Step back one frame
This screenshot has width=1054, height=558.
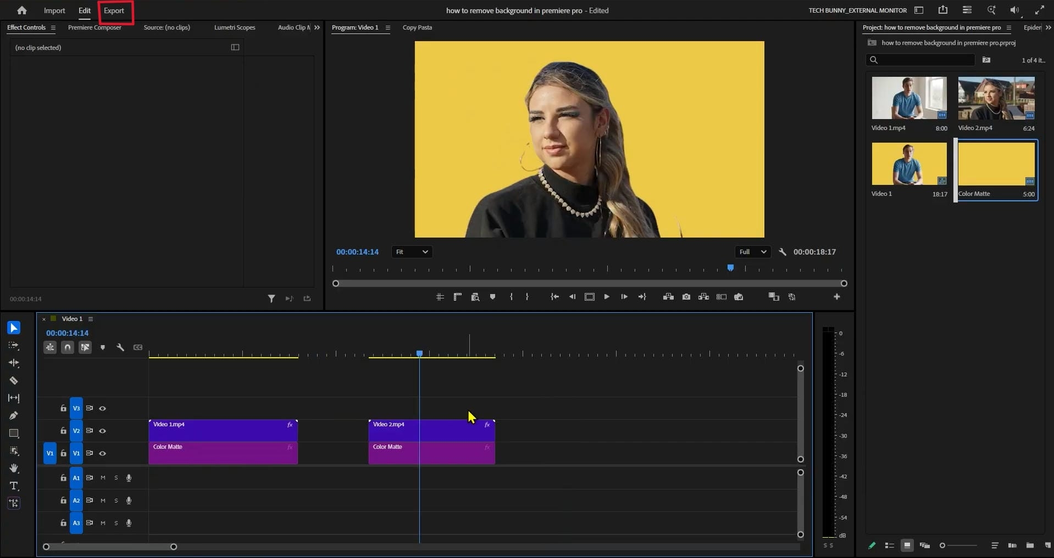click(x=572, y=297)
